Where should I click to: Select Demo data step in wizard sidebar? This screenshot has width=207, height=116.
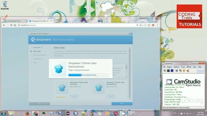(x=37, y=51)
